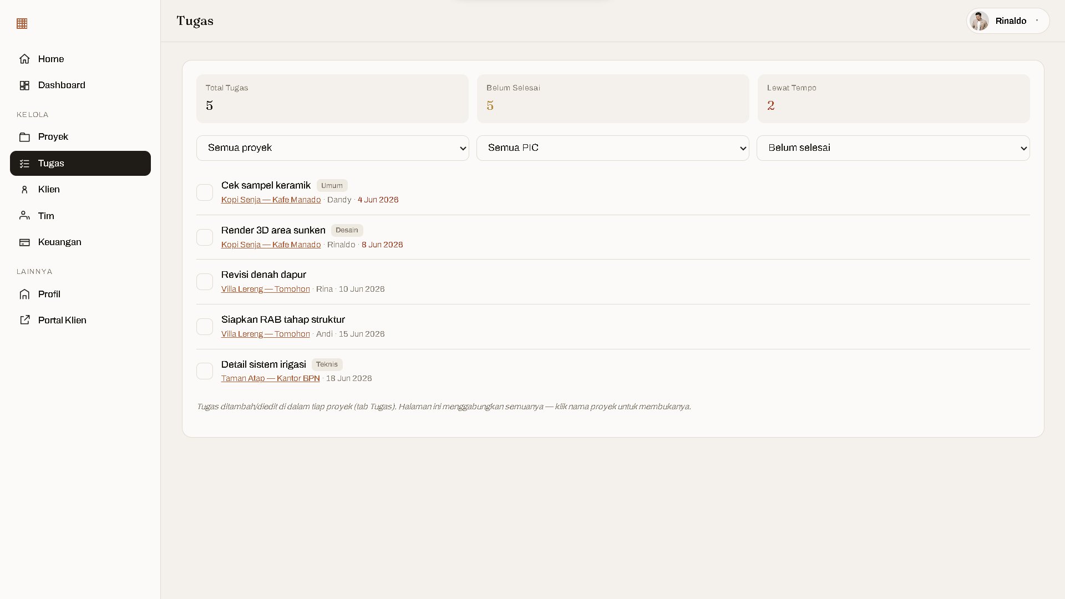
Task: Click the due date 10 Jun 2026
Action: [x=362, y=289]
